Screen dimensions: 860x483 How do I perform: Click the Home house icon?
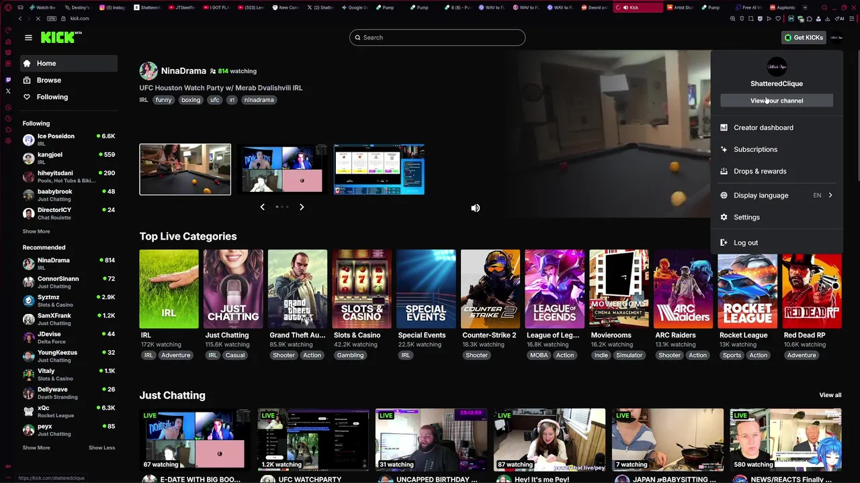click(27, 63)
